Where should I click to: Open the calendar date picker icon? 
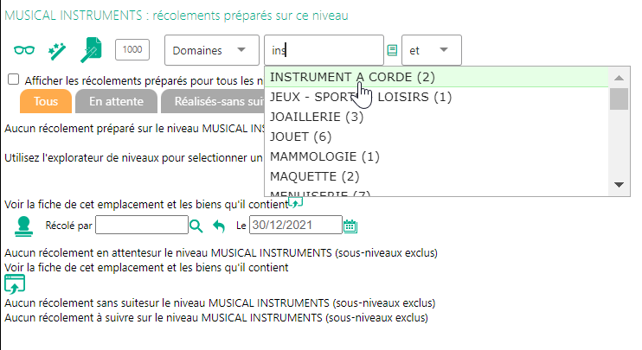tap(350, 226)
